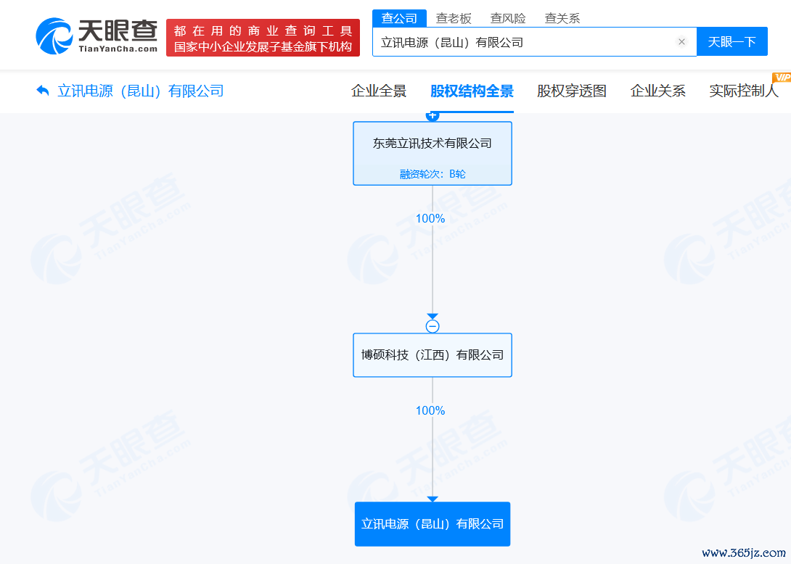Open the 企业关系 tab
This screenshot has width=791, height=564.
657,91
